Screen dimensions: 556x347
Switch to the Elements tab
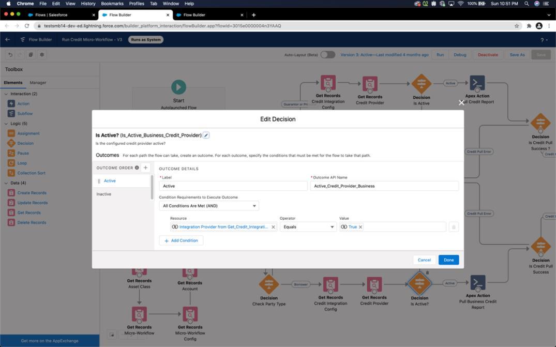point(13,83)
